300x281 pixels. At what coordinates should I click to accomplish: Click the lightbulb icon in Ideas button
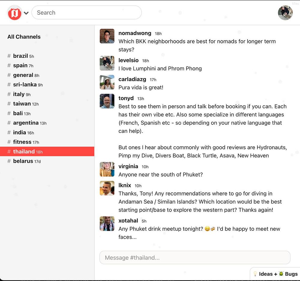click(x=255, y=274)
